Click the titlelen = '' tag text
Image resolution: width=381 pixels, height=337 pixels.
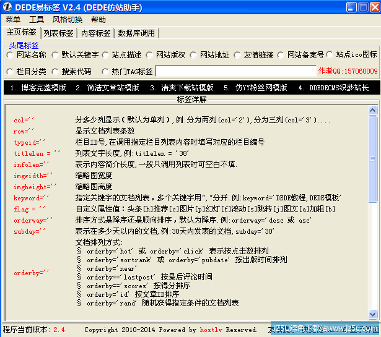click(37, 153)
